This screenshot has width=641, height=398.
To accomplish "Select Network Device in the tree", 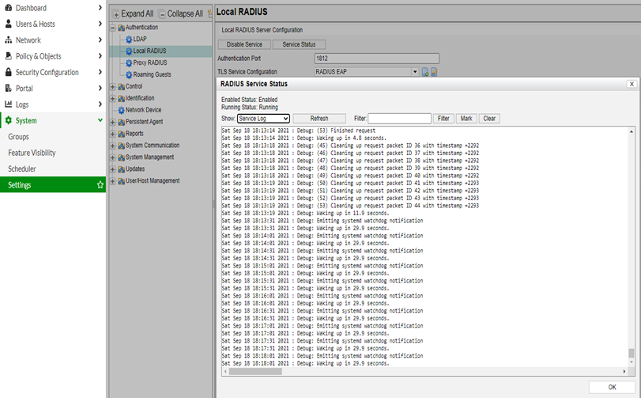I will click(143, 110).
